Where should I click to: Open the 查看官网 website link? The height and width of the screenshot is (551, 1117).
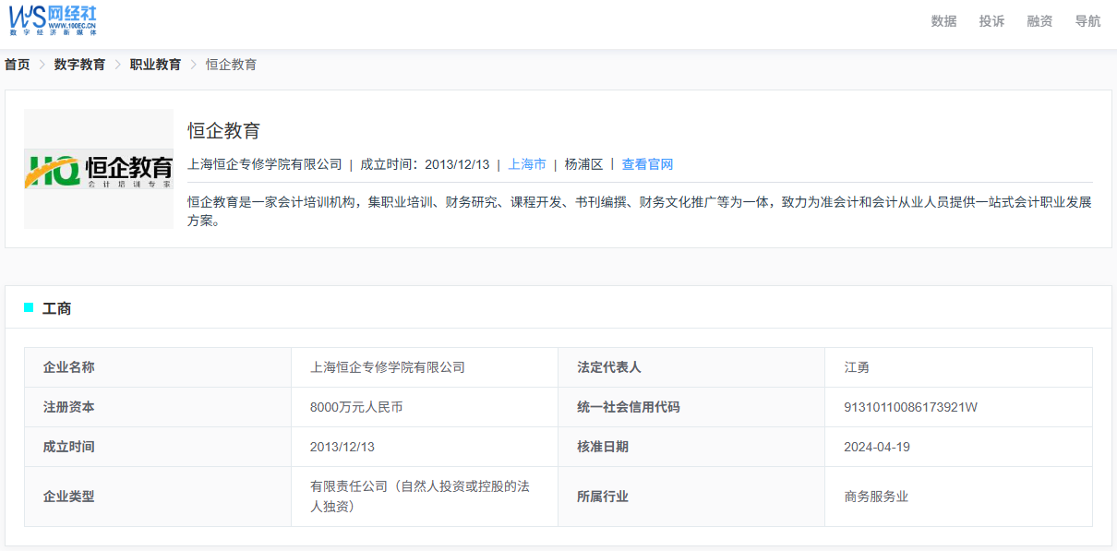647,164
